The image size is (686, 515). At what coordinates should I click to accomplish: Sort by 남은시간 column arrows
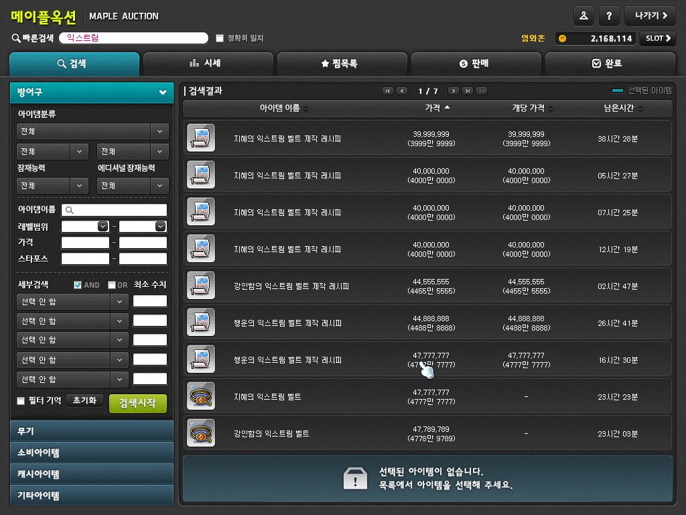[640, 109]
